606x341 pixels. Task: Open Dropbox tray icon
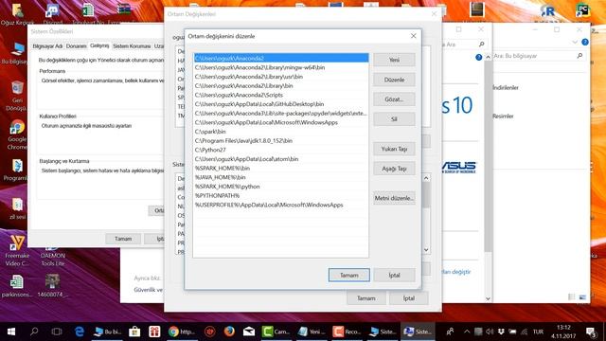[501, 332]
